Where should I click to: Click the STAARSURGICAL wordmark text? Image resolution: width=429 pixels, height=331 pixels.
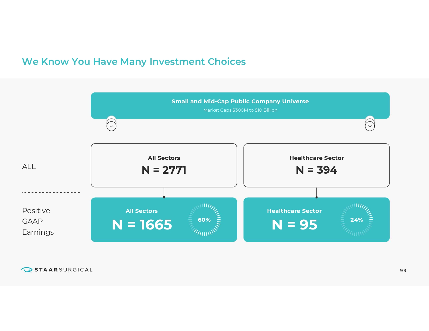[x=63, y=270]
